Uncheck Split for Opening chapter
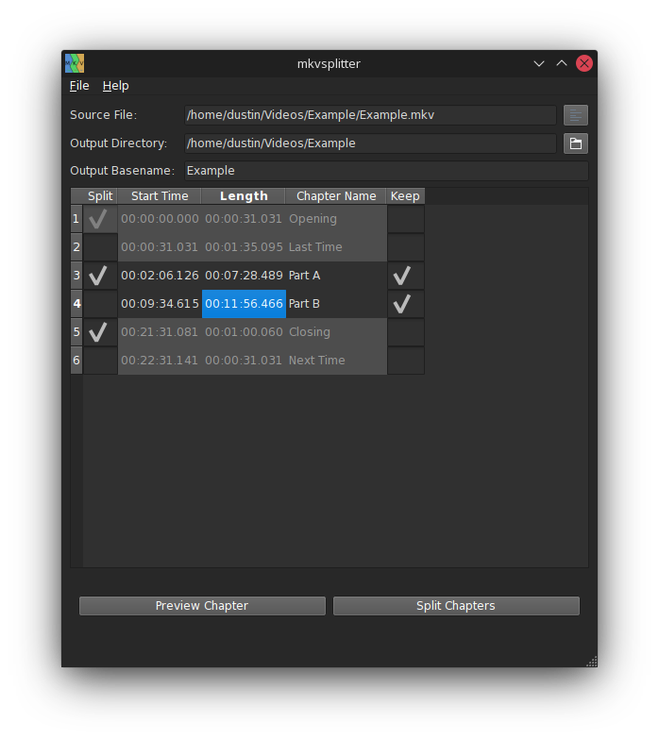Viewport: 659px width, 740px height. point(100,219)
